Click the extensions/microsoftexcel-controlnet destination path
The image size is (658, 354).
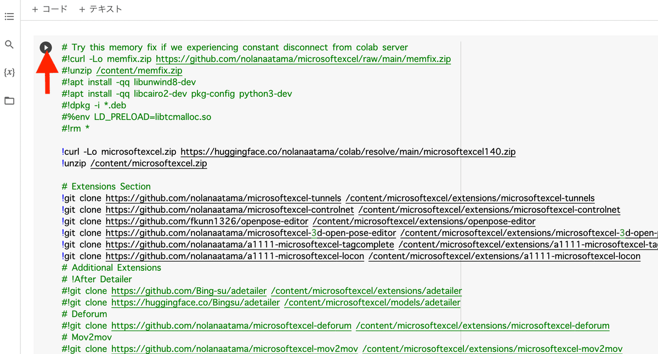pyautogui.click(x=489, y=210)
